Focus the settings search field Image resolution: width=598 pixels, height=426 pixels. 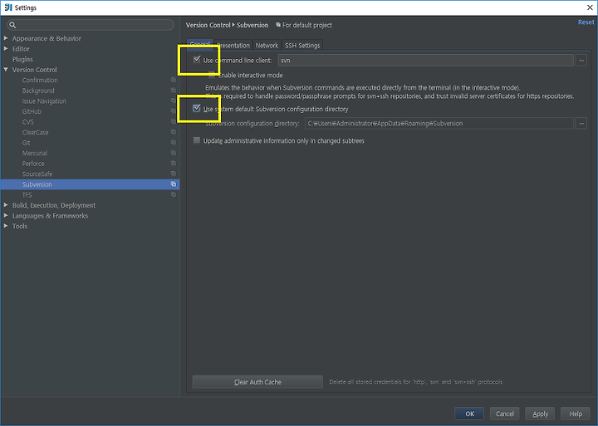pyautogui.click(x=91, y=25)
